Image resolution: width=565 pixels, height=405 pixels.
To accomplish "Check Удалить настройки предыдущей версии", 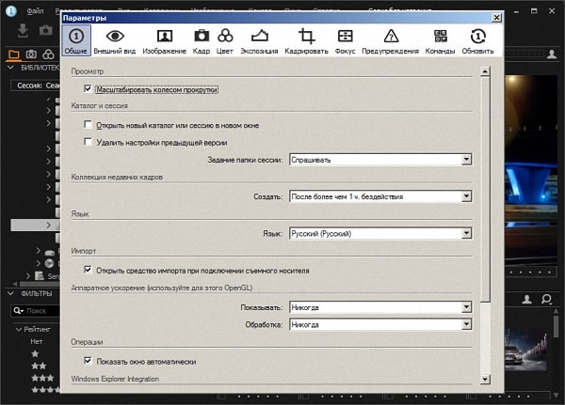I will pos(89,142).
